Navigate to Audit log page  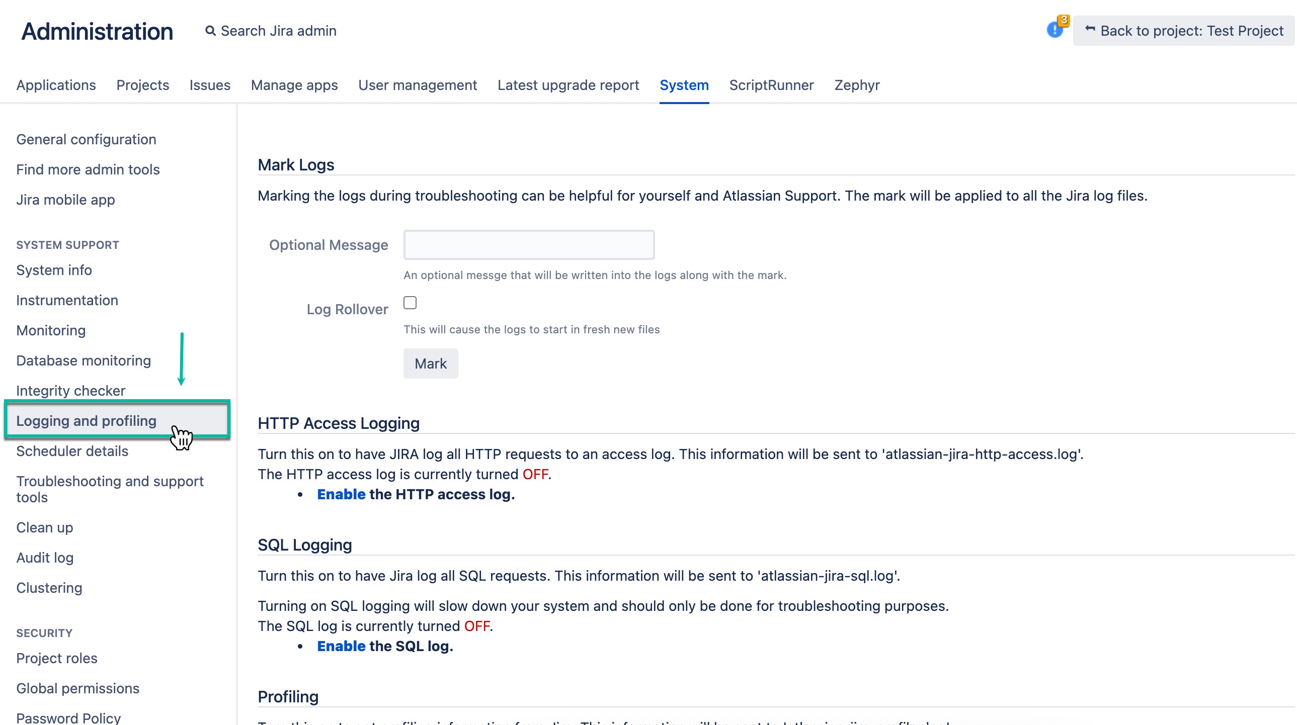point(45,558)
